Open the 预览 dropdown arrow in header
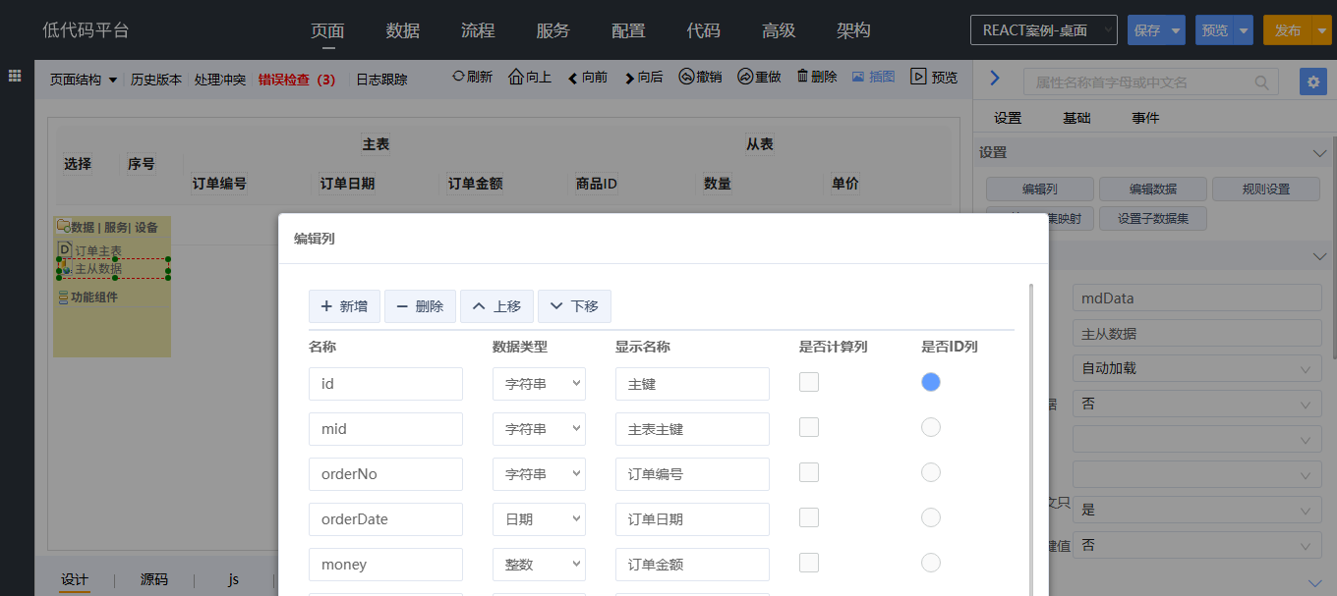The image size is (1337, 596). 1244,30
